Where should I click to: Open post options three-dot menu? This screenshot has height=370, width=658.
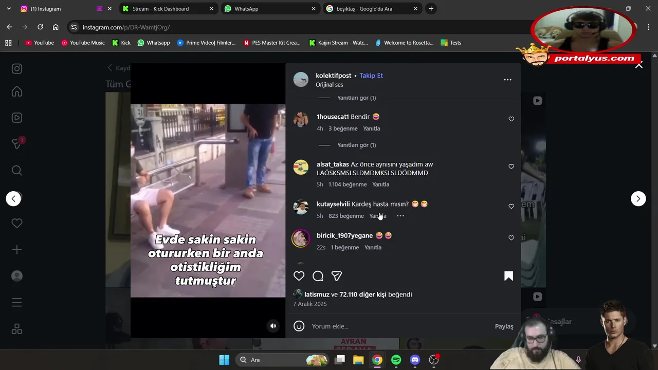click(507, 80)
